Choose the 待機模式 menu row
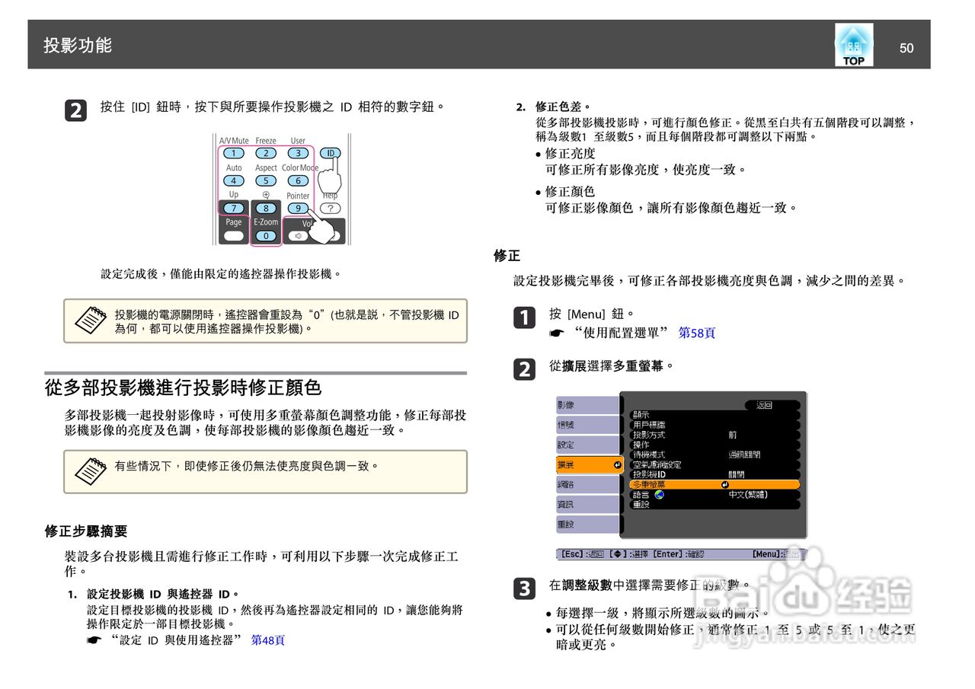Viewport: 975px width, 689px height. (x=714, y=455)
